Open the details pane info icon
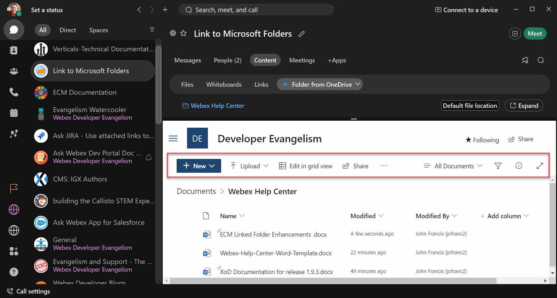This screenshot has height=298, width=557. coord(518,166)
